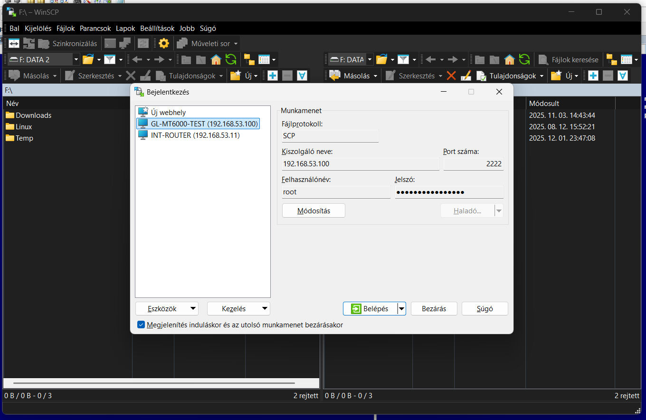The width and height of the screenshot is (646, 420).
Task: Click the left panel's plus select-files icon
Action: point(273,76)
